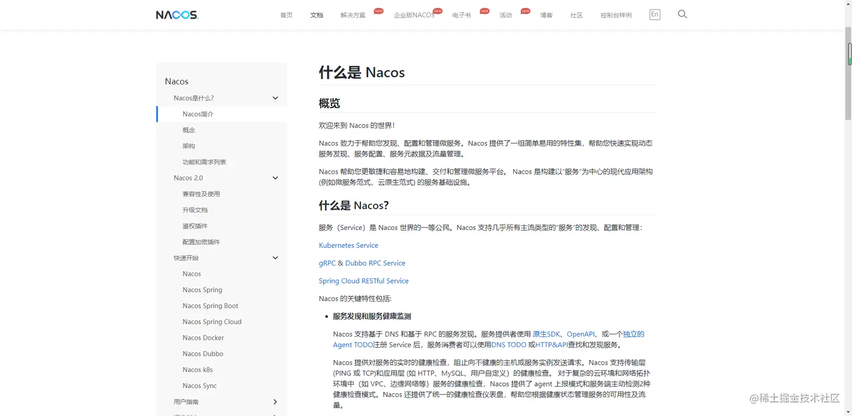The height and width of the screenshot is (416, 852).
Task: Click the 快速开始 sidebar group label
Action: 186,258
